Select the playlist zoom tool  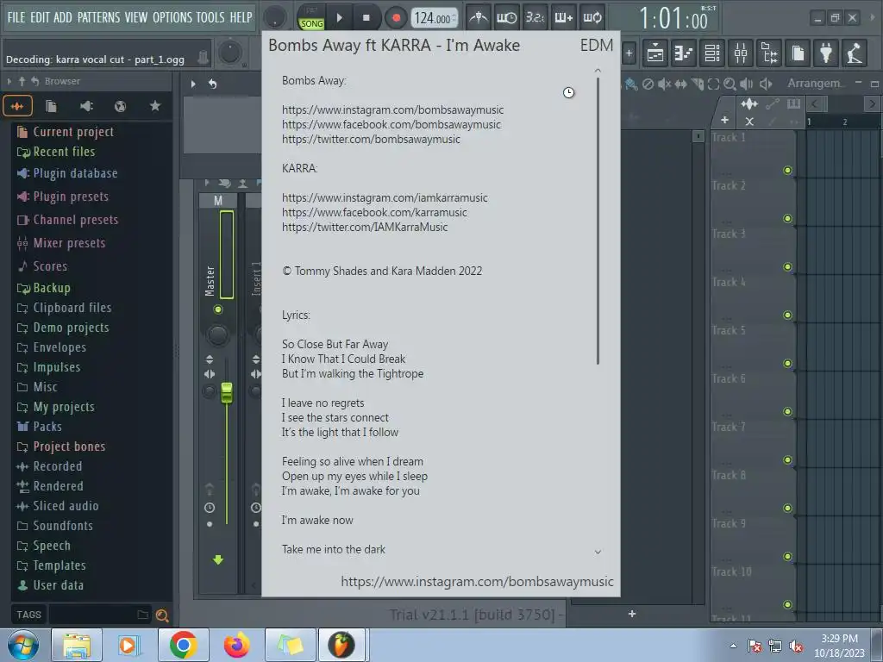tap(730, 84)
